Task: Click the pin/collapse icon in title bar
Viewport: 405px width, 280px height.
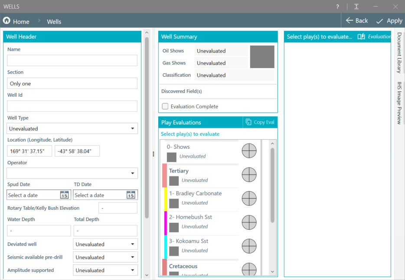Action: [356, 7]
